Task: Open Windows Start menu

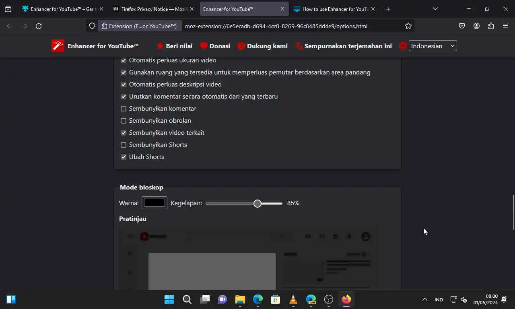Action: pos(169,299)
